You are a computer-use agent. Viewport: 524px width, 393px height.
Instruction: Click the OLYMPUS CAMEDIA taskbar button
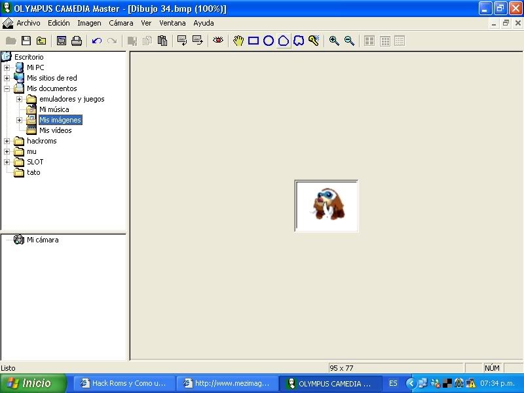(x=330, y=383)
